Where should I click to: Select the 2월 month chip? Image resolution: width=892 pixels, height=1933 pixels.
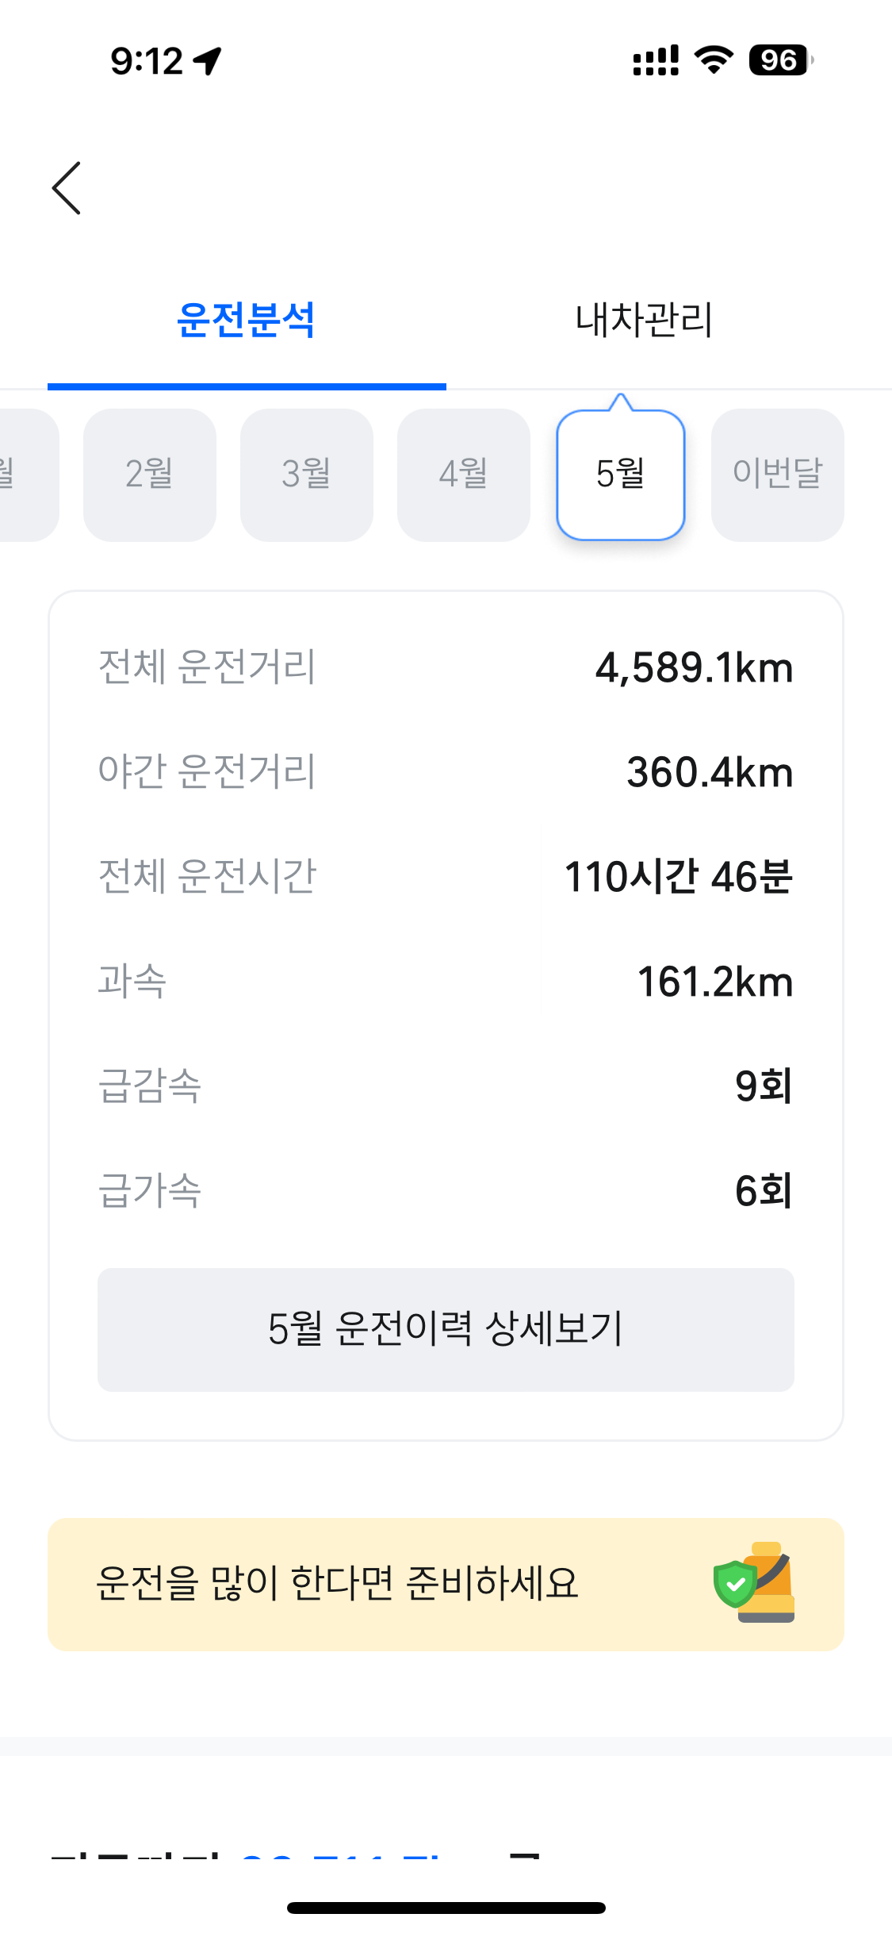[x=150, y=475]
